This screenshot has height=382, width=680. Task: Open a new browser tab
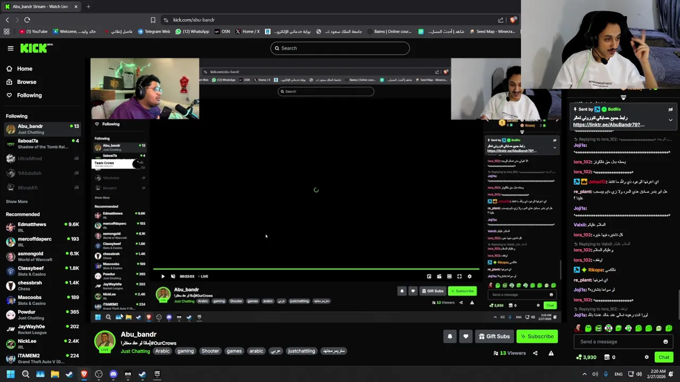[x=88, y=6]
